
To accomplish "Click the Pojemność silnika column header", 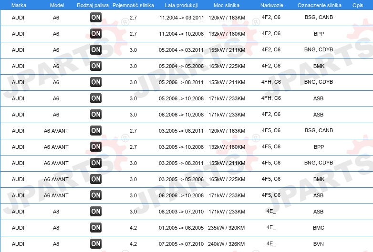I will tap(133, 5).
